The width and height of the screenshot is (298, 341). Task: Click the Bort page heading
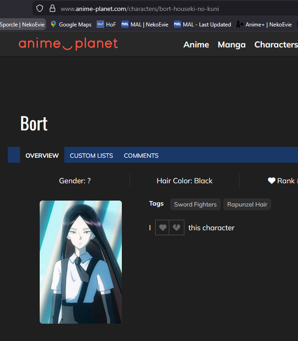34,123
